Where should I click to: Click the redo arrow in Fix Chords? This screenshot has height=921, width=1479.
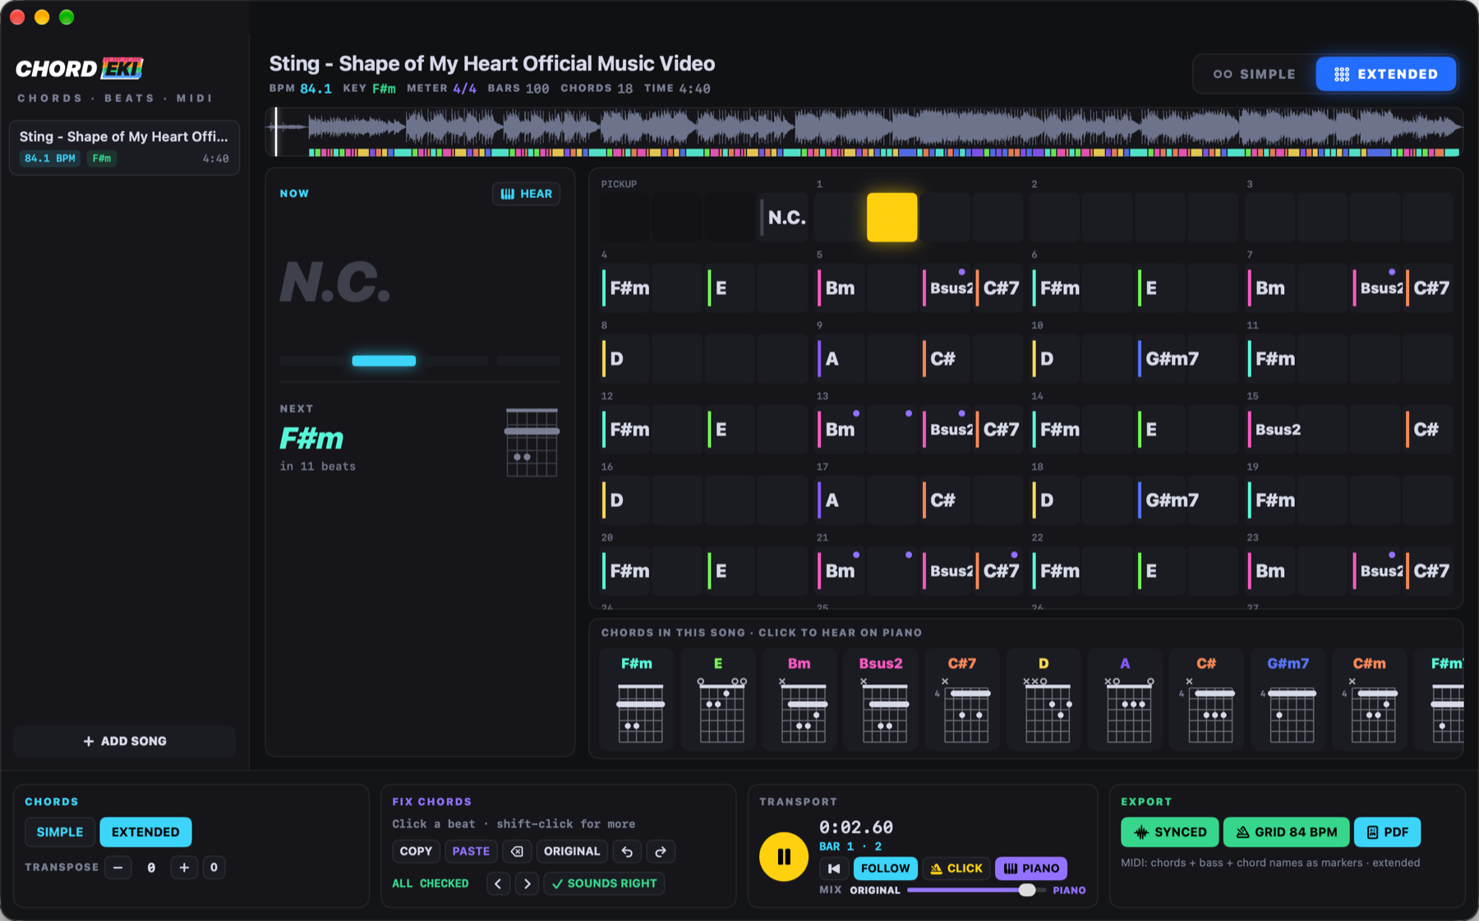[661, 851]
